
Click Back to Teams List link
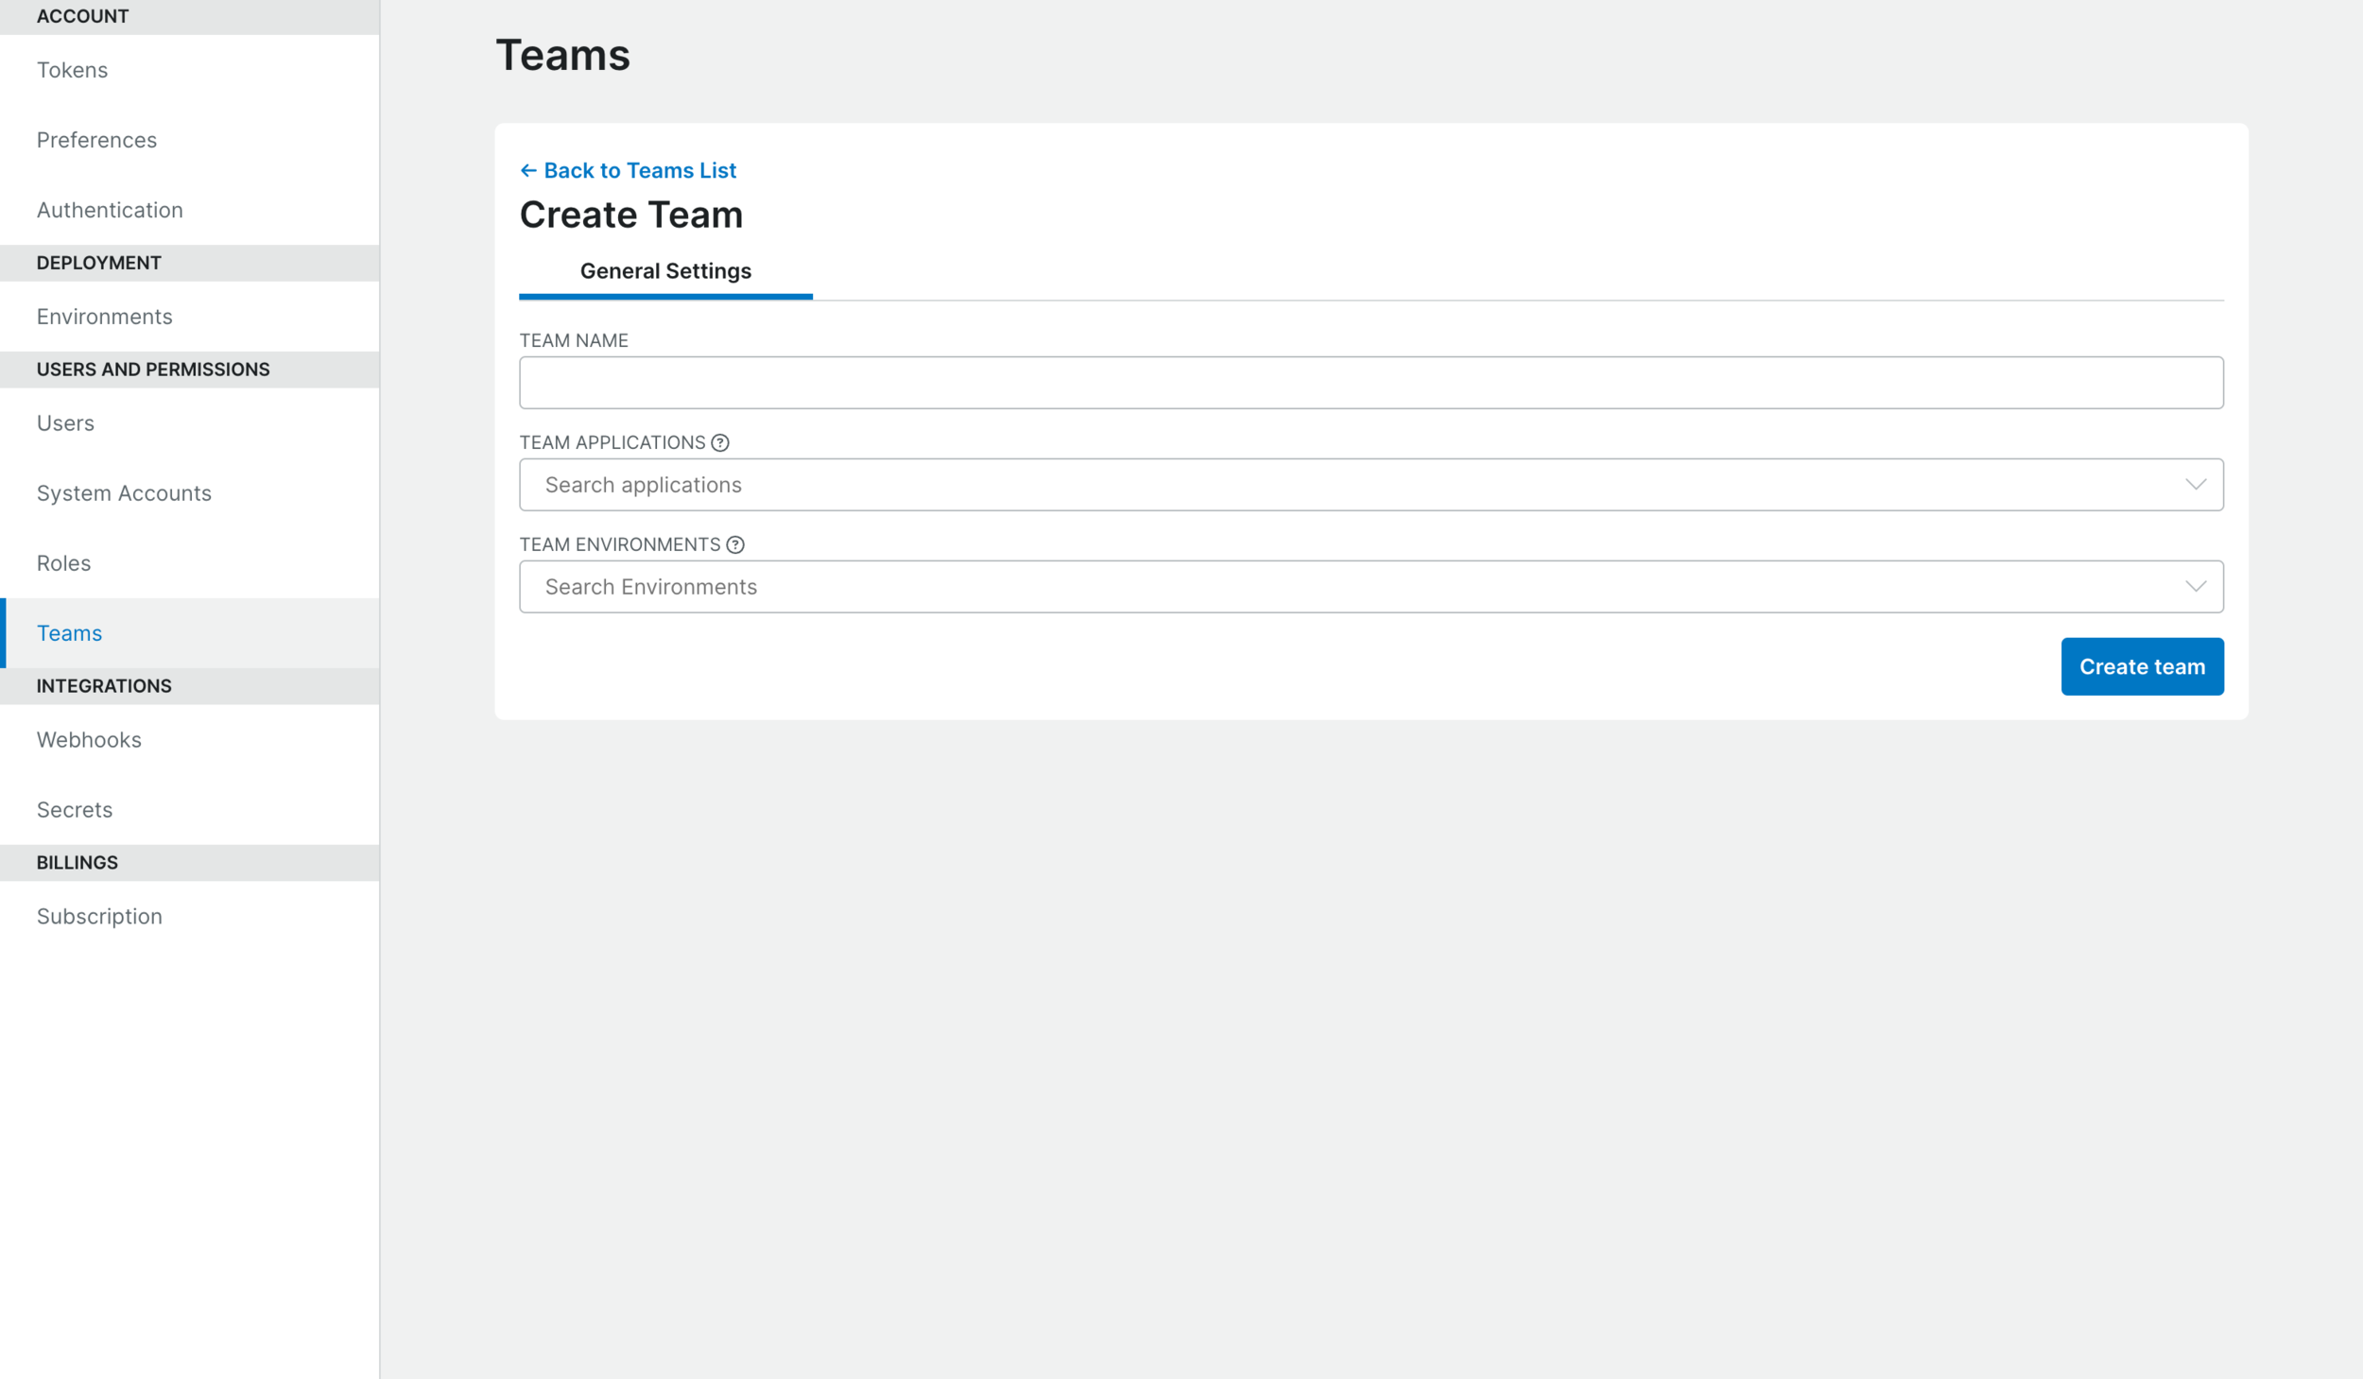pos(629,169)
